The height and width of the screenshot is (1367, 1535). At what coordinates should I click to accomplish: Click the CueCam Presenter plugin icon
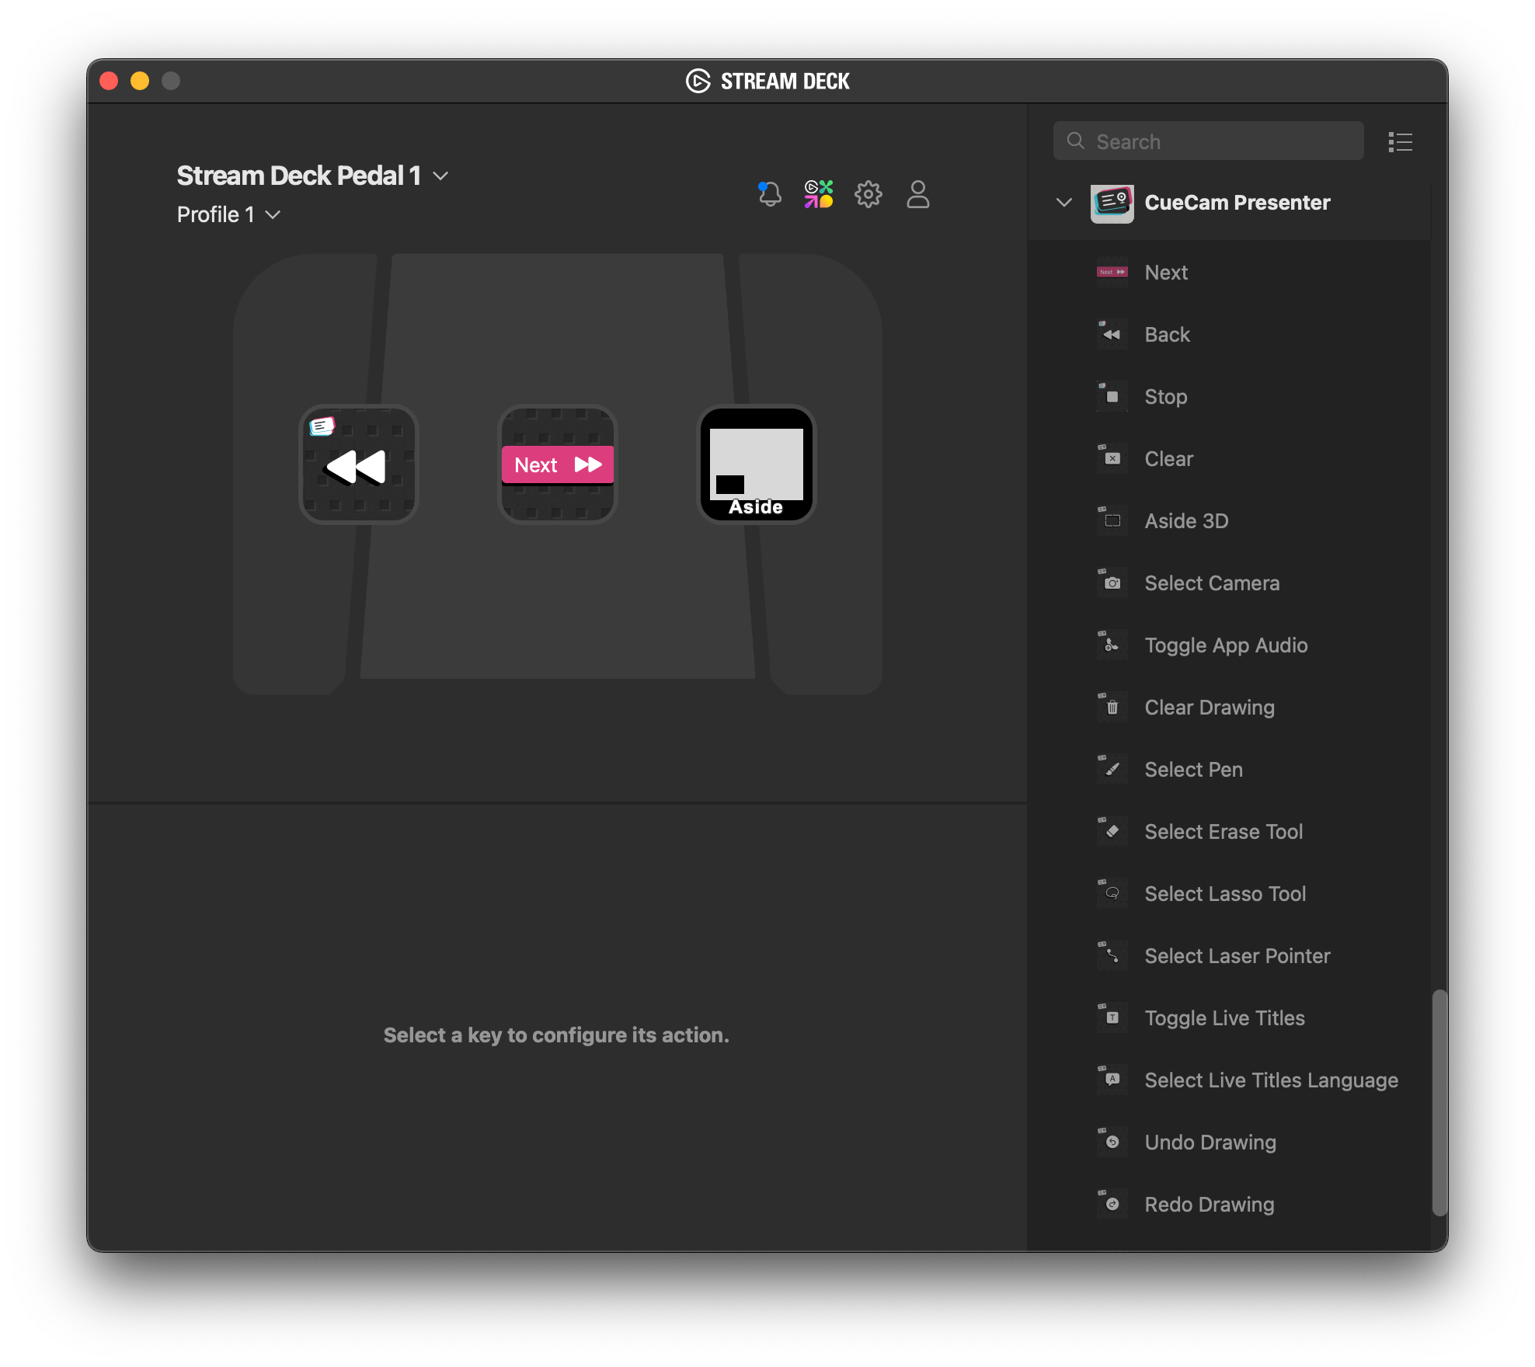[x=1112, y=203]
